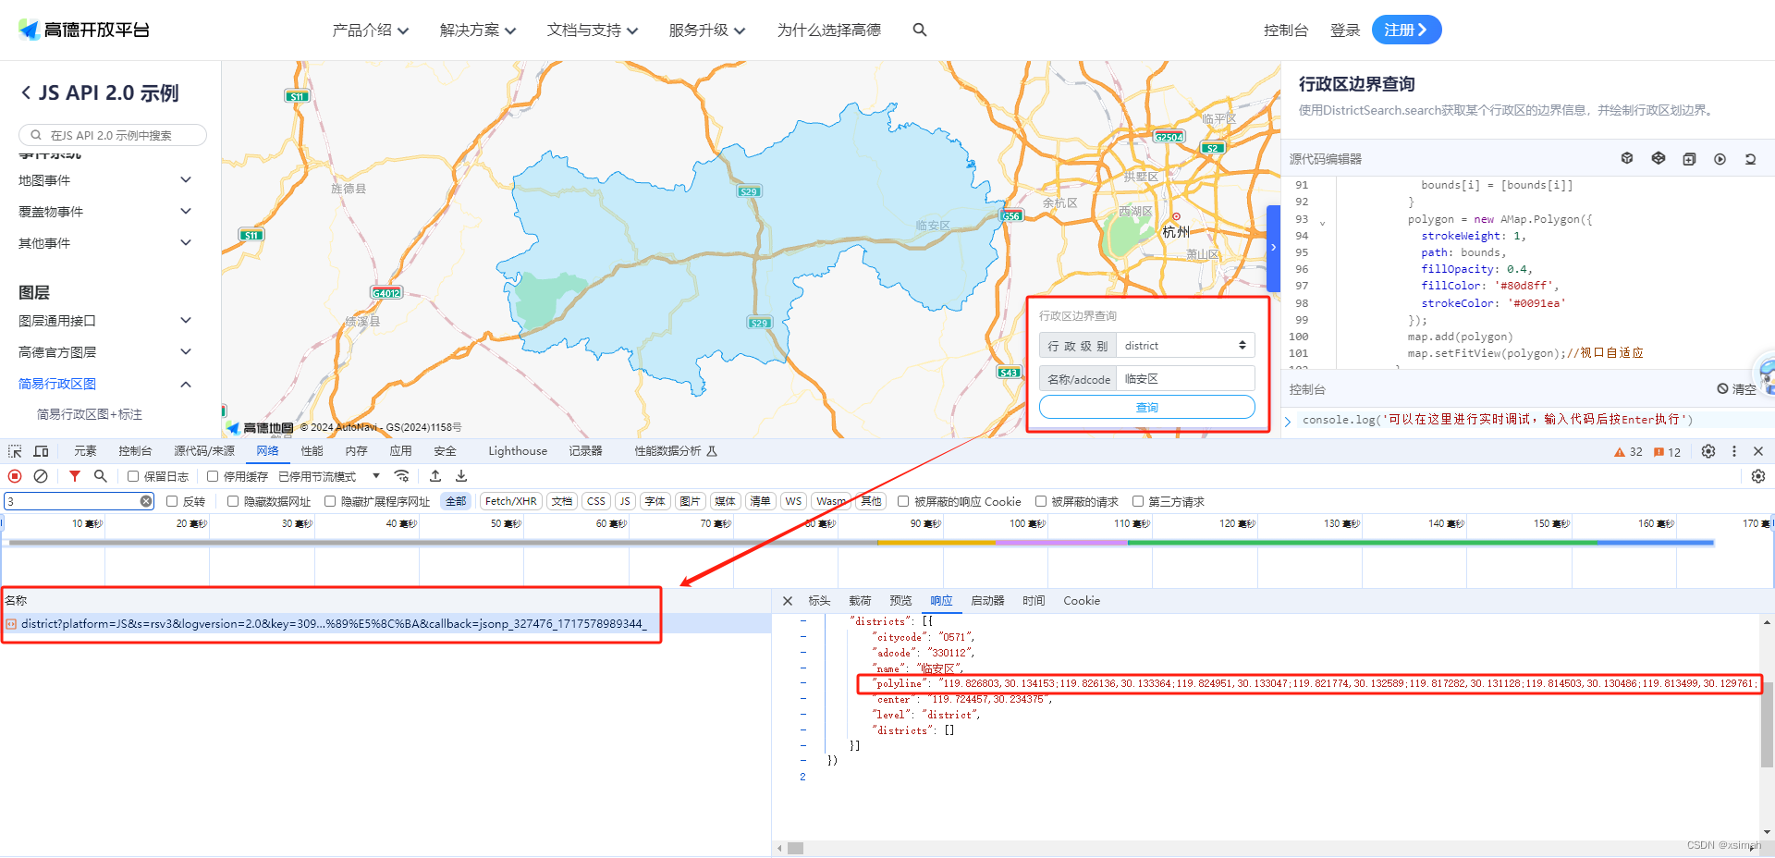This screenshot has width=1775, height=858.
Task: Check 被屏蔽的请求 option
Action: (1041, 501)
